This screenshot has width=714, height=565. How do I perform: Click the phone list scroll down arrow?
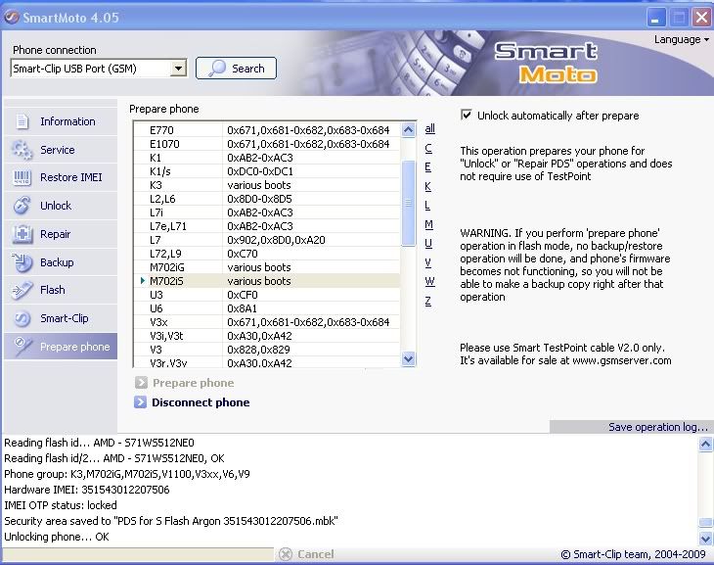click(409, 360)
